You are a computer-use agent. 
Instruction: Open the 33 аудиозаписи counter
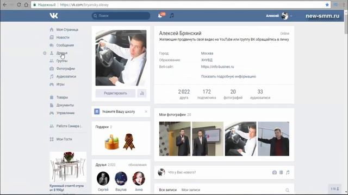tap(260, 94)
